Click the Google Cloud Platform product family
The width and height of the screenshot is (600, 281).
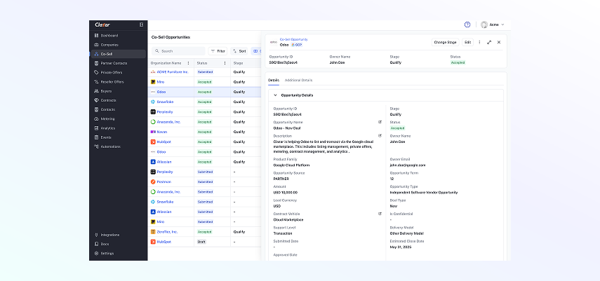point(291,165)
